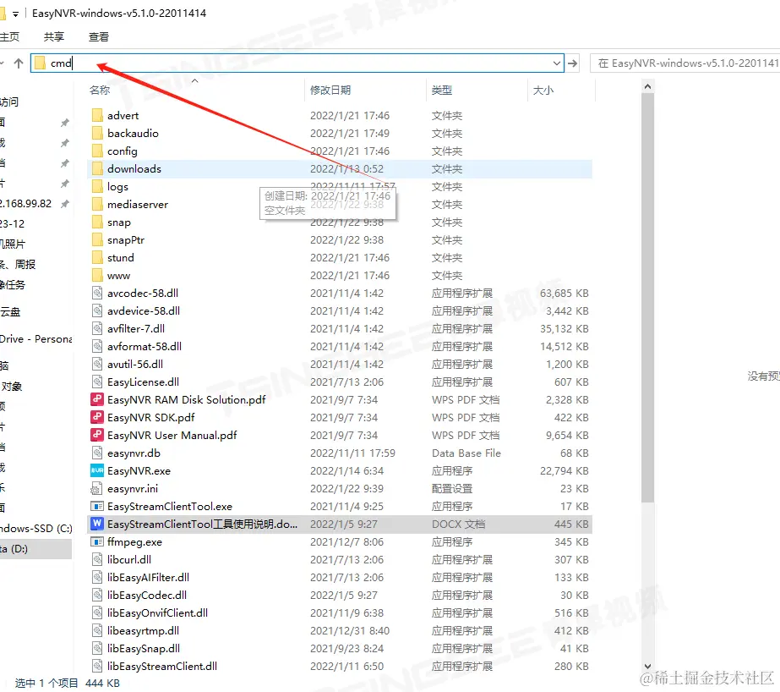Sort by the 名称 column header

100,91
